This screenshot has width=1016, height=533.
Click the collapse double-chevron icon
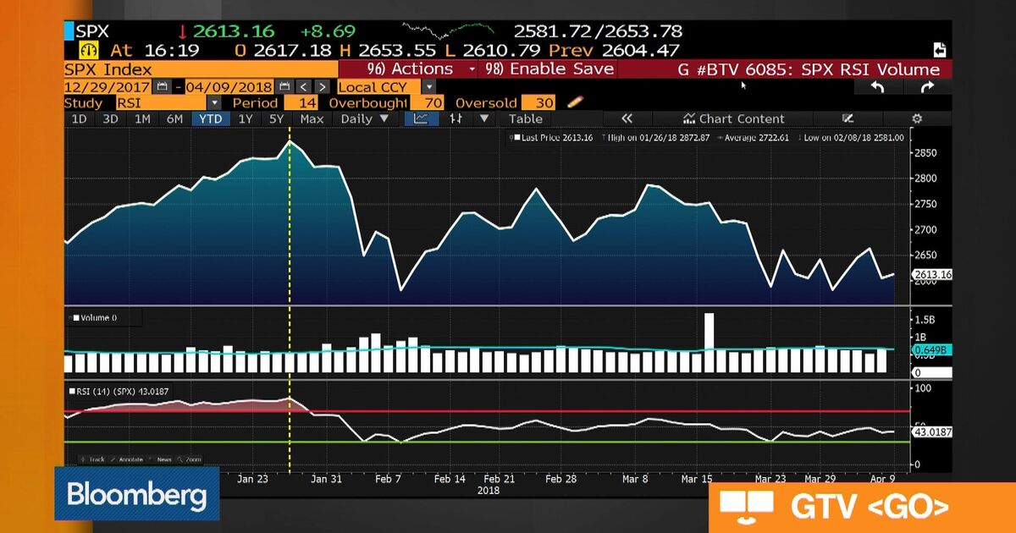tap(627, 119)
